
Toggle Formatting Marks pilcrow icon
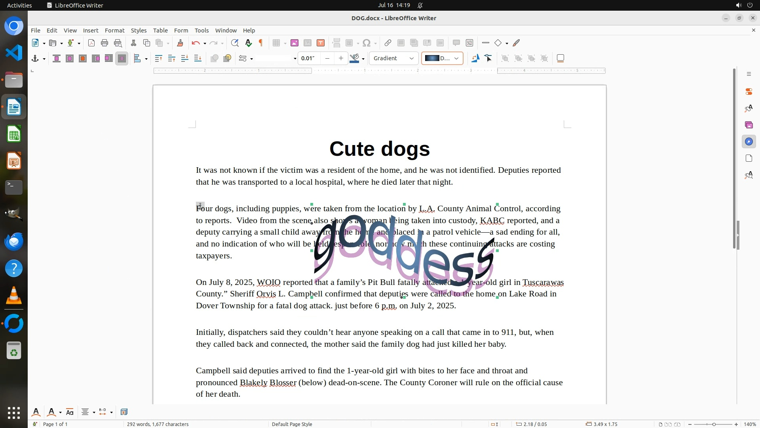(261, 43)
